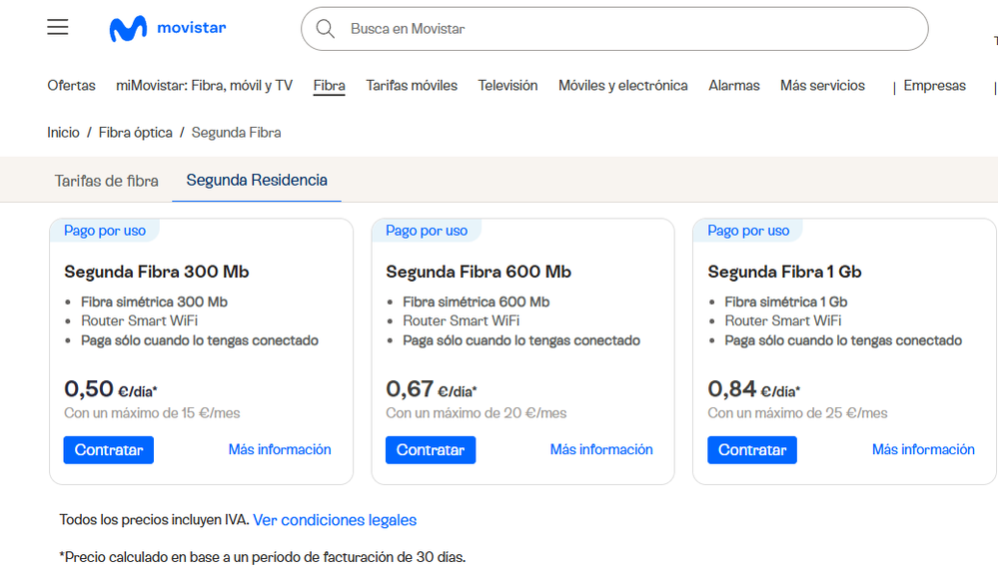Select the Fibra navigation item
Viewport: 998px width, 584px height.
[329, 86]
